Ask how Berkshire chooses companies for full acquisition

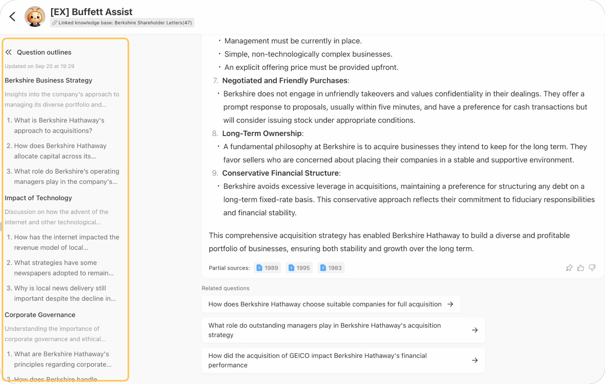pyautogui.click(x=331, y=304)
